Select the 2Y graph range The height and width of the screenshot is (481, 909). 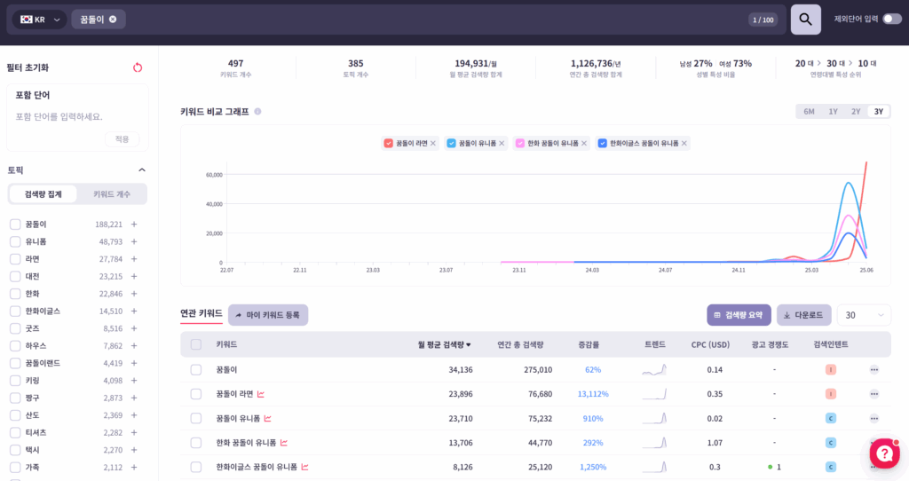856,111
